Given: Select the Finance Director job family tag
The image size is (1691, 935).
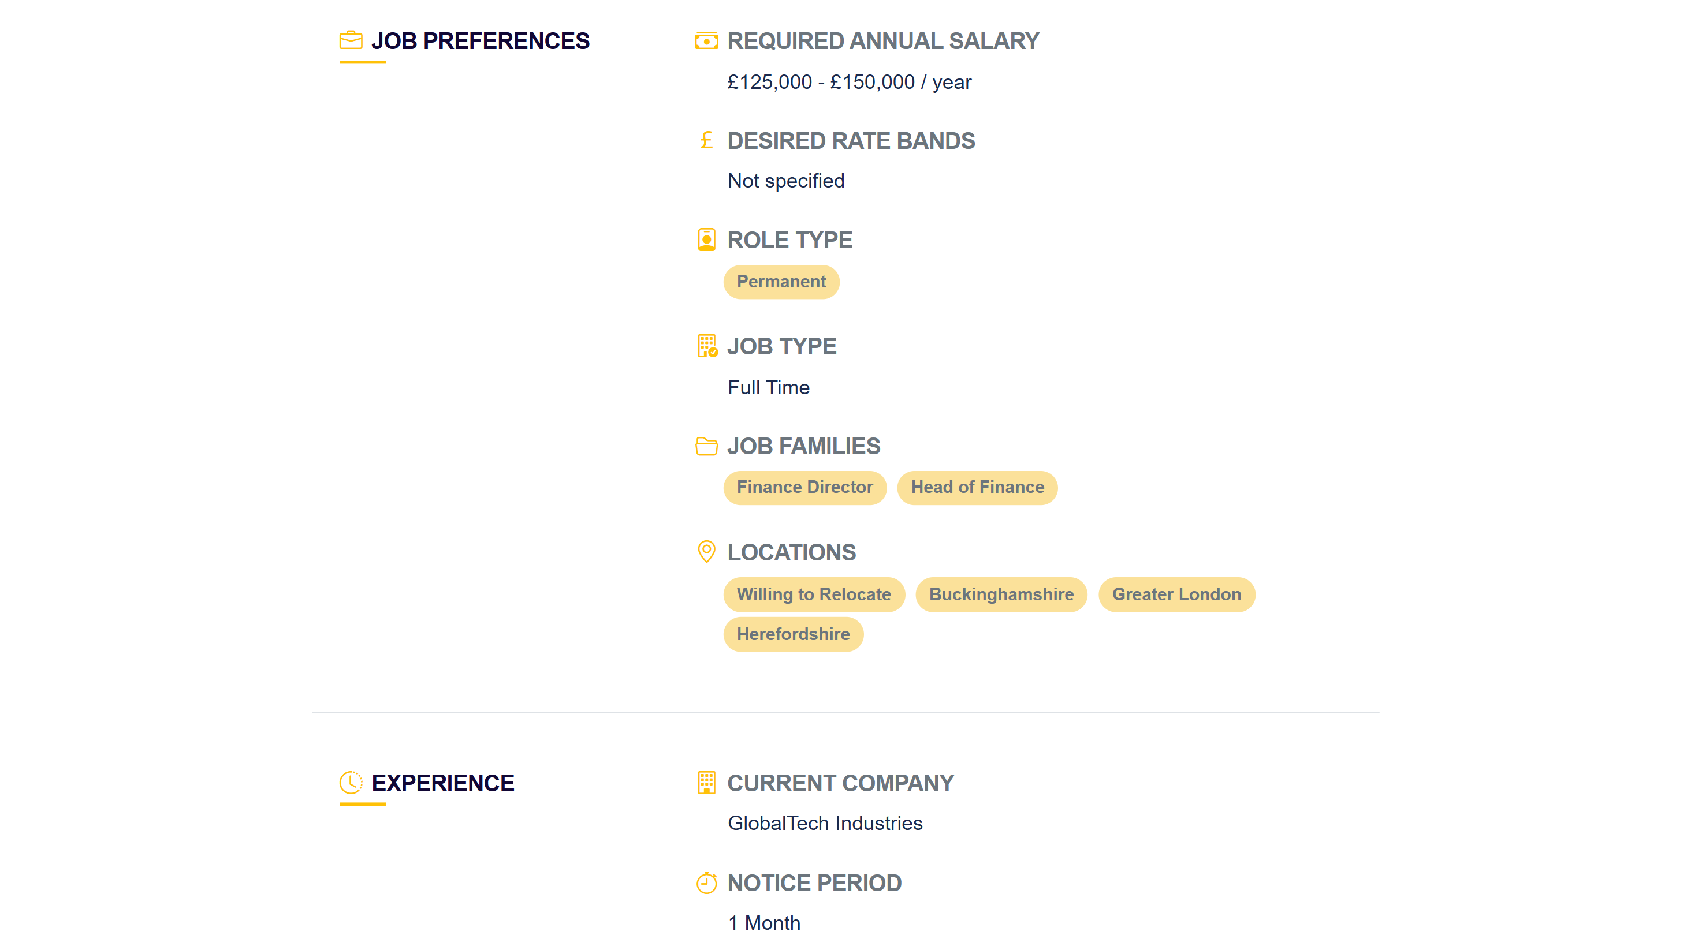Looking at the screenshot, I should coord(805,488).
